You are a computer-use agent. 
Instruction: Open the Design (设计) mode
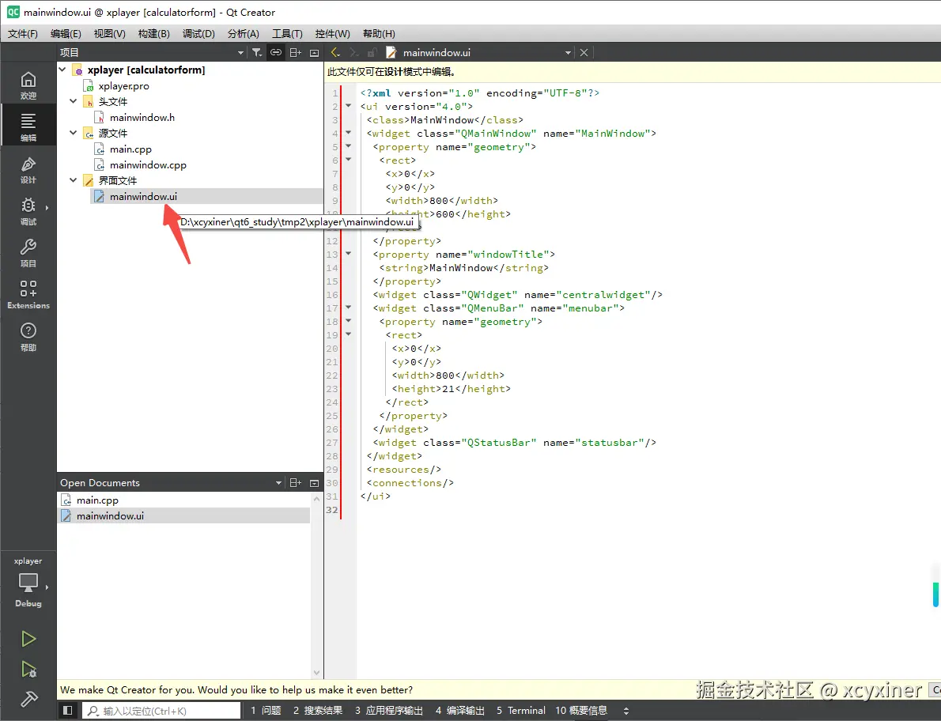point(28,169)
